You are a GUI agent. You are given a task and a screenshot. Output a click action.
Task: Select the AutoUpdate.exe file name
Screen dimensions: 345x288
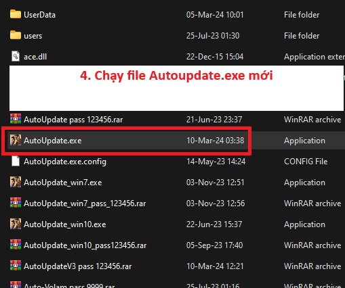(53, 141)
